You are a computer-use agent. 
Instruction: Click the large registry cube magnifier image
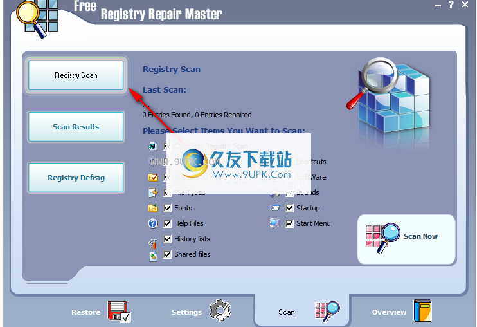tap(389, 96)
